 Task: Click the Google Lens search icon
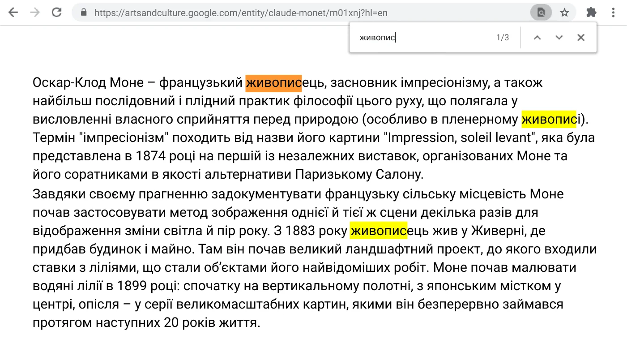point(541,12)
